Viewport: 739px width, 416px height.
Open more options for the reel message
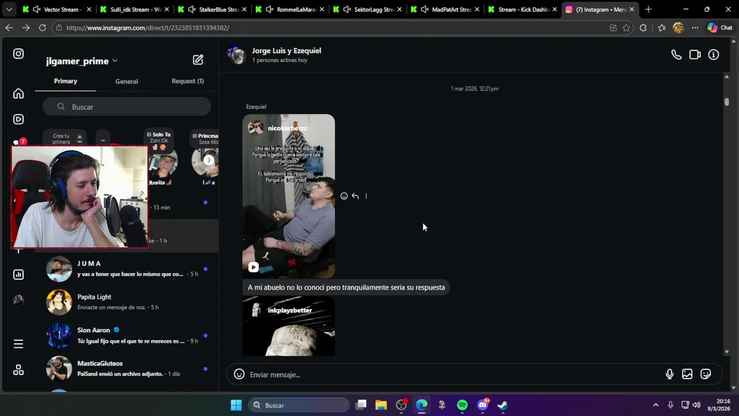(366, 196)
